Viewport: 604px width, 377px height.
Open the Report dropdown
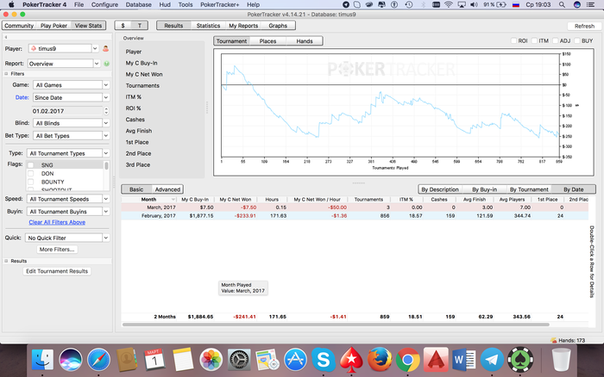pyautogui.click(x=97, y=64)
